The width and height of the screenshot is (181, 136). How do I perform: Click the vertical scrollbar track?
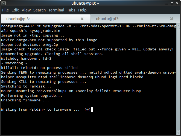[178, 79]
